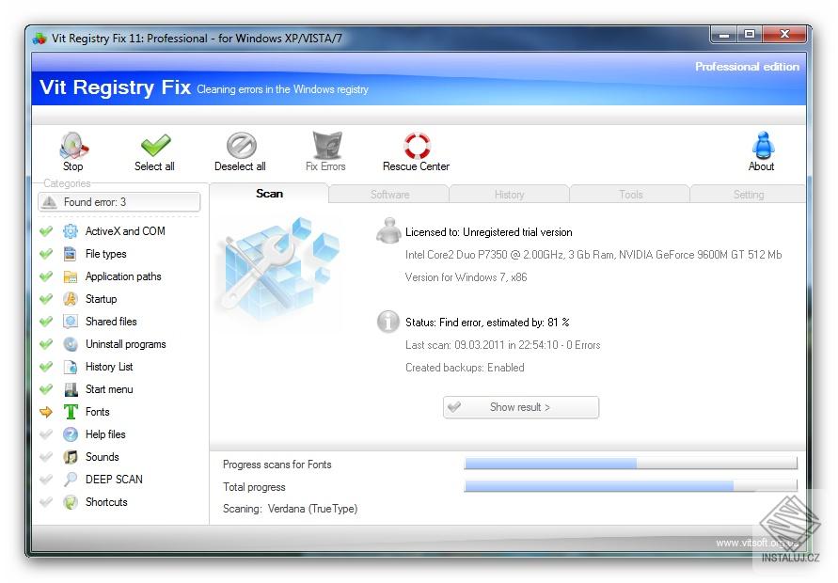Switch to the Software tab

coord(389,195)
